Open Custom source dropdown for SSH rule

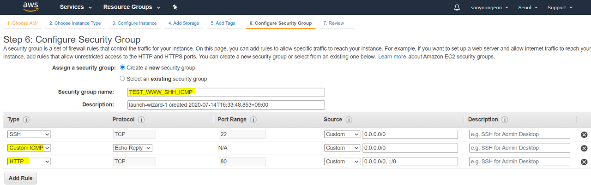point(342,134)
